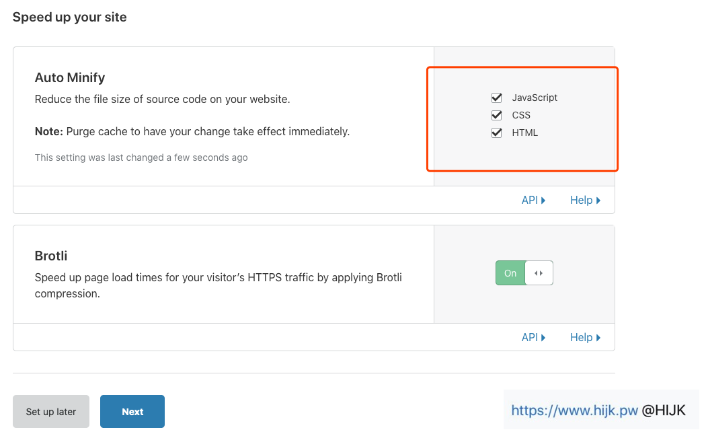The width and height of the screenshot is (706, 436).
Task: Click the @HIJK watermark text
Action: (664, 410)
